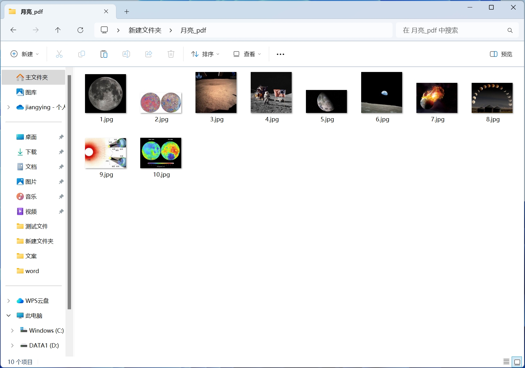Refresh the folder view
Viewport: 525px width, 368px height.
[x=80, y=30]
